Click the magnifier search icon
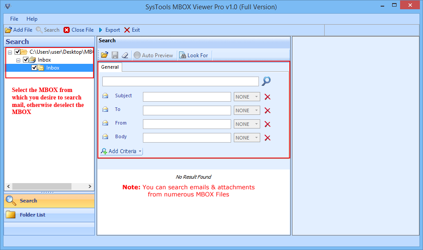Image resolution: width=423 pixels, height=250 pixels. 266,81
